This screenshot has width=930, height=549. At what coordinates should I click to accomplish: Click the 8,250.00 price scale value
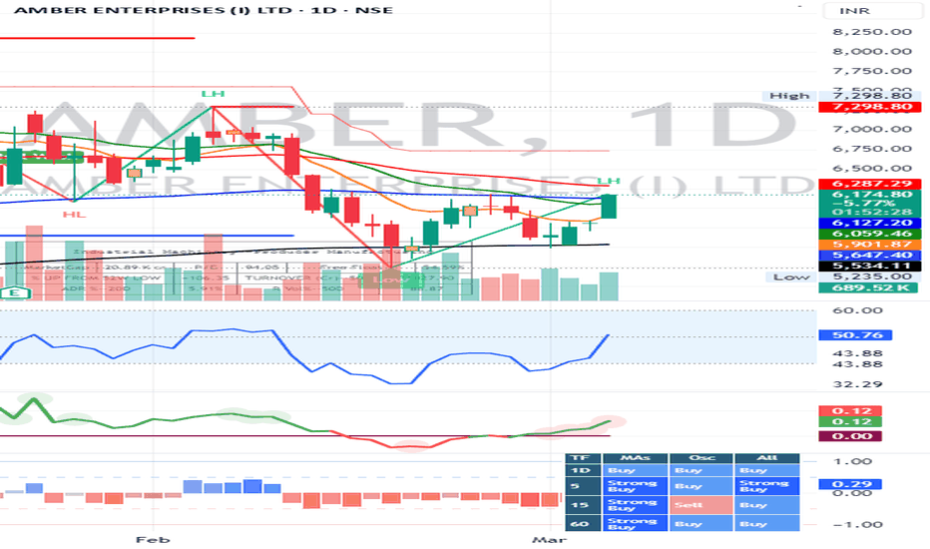pyautogui.click(x=872, y=32)
